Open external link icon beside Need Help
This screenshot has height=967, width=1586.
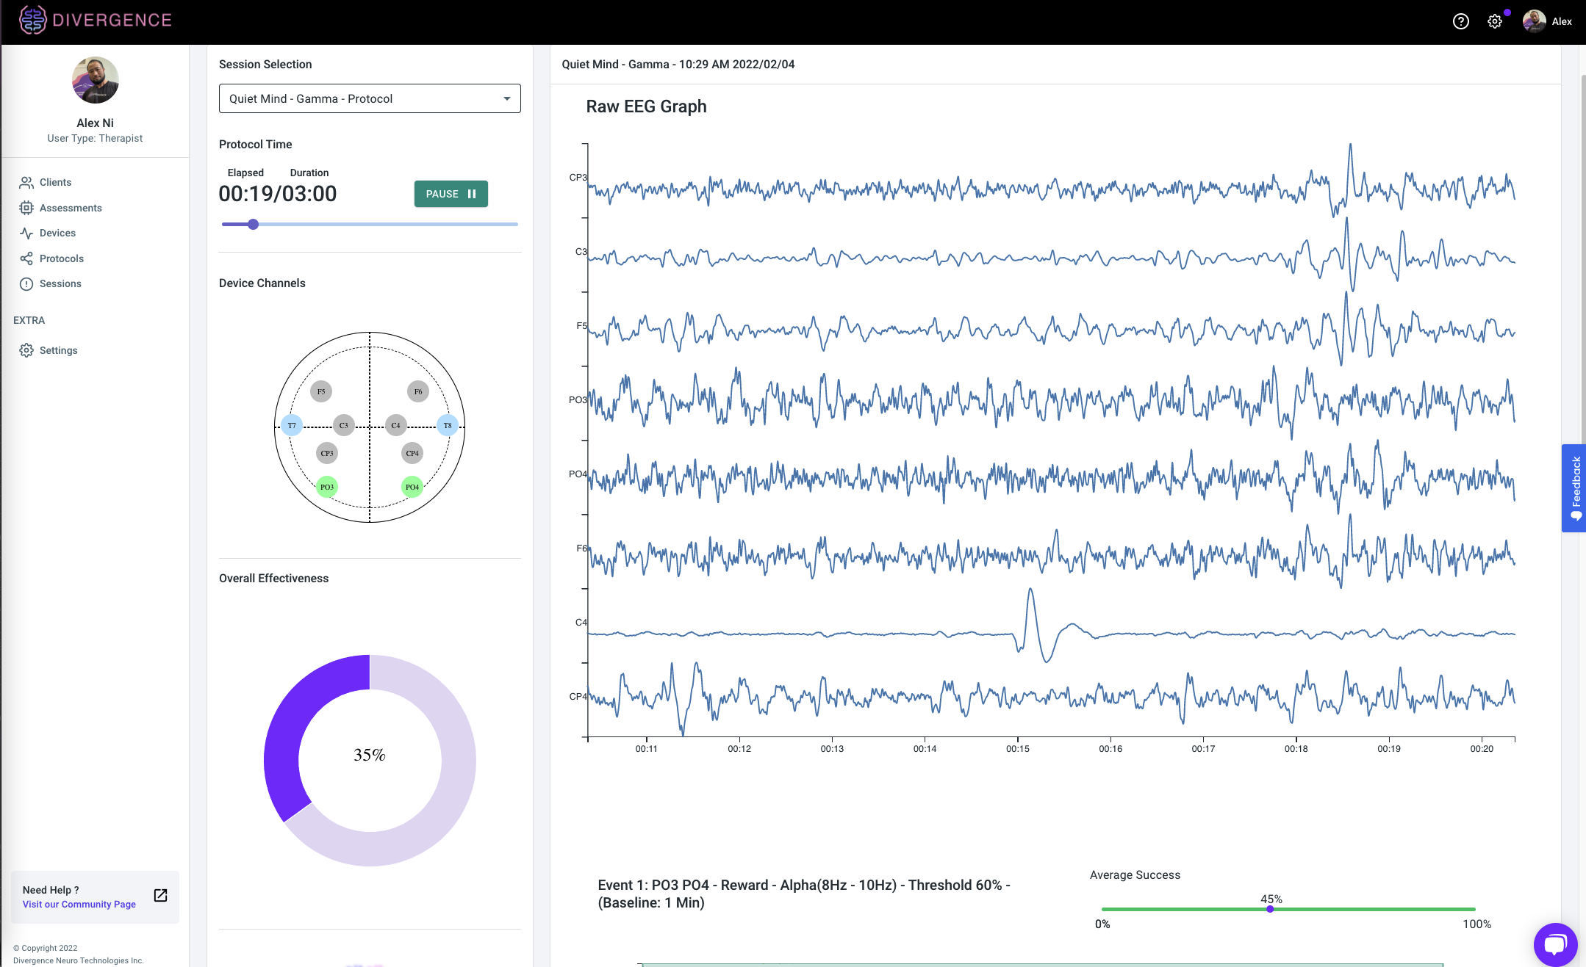(x=160, y=895)
